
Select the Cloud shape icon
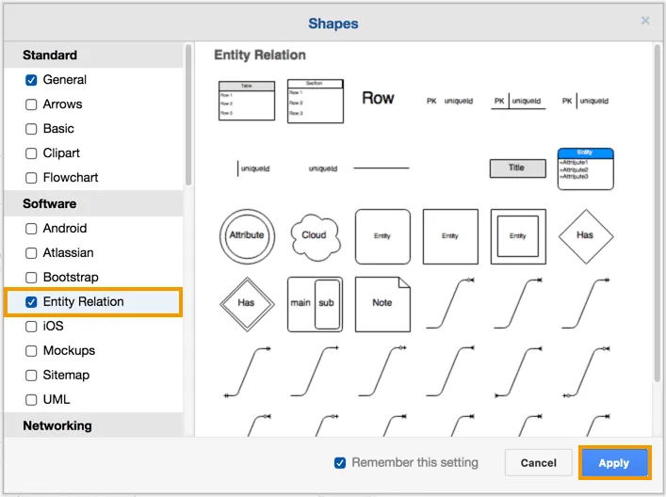314,235
